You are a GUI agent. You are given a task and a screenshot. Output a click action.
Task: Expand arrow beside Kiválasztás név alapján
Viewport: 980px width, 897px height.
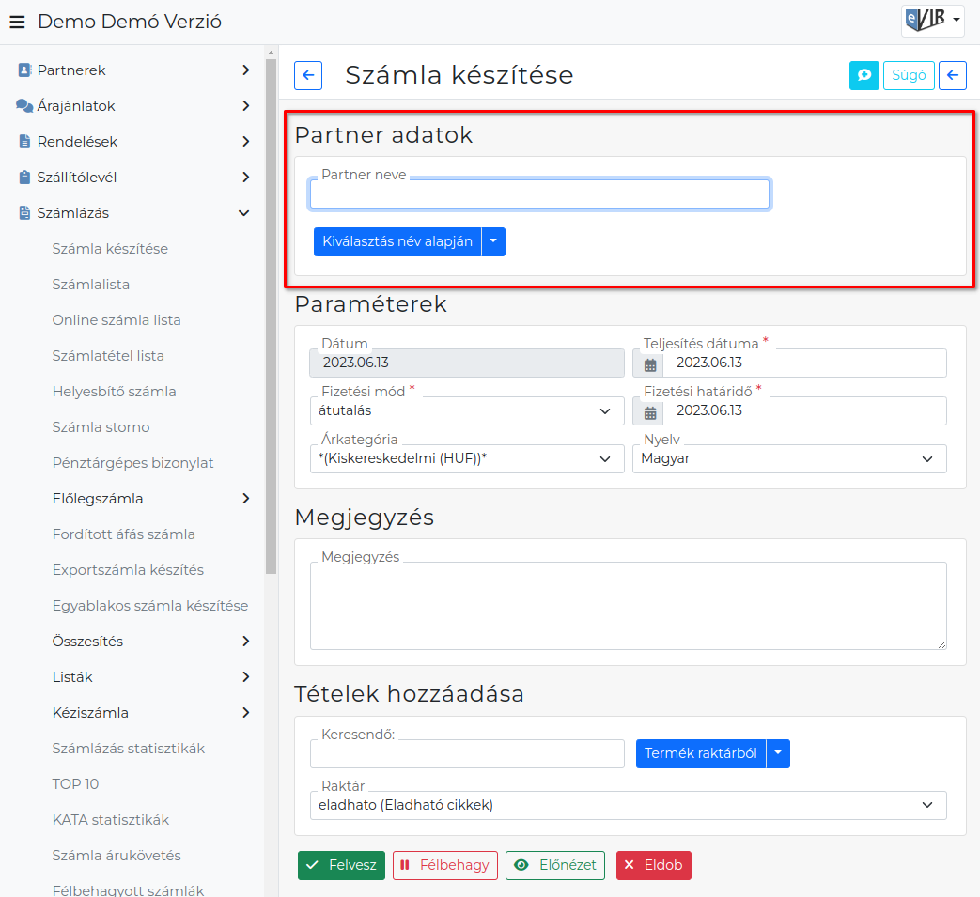pyautogui.click(x=493, y=241)
